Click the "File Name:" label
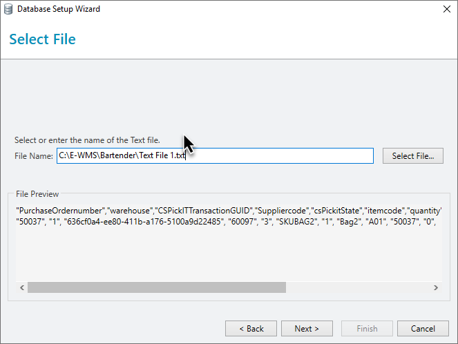This screenshot has width=458, height=344. 33,156
